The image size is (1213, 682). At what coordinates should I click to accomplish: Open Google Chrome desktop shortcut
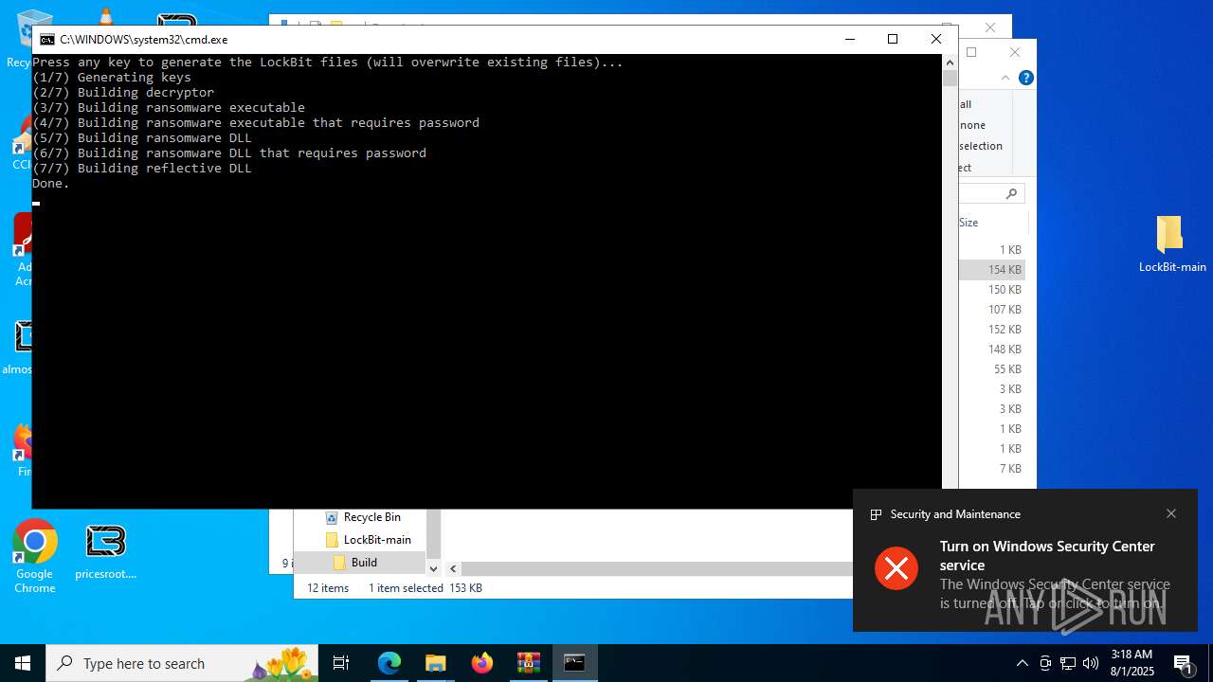pos(35,557)
